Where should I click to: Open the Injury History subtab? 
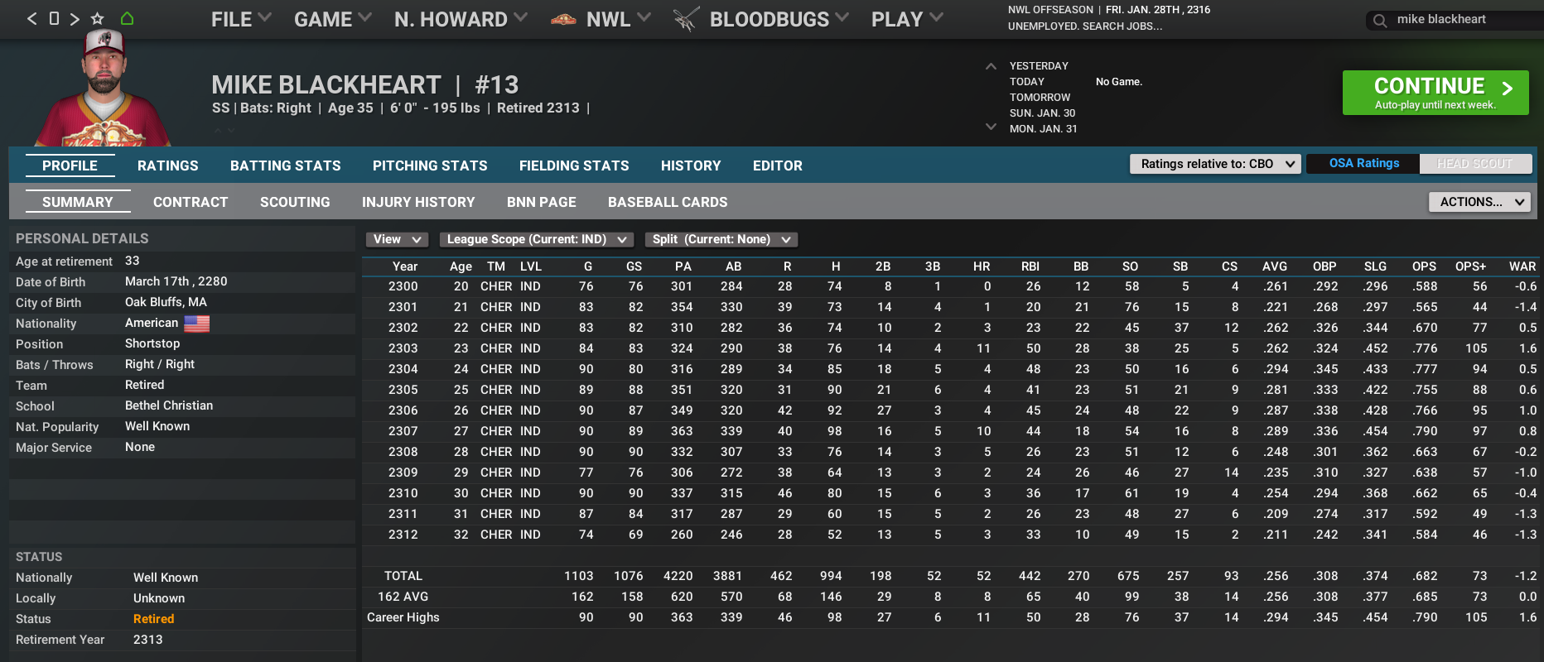tap(417, 202)
